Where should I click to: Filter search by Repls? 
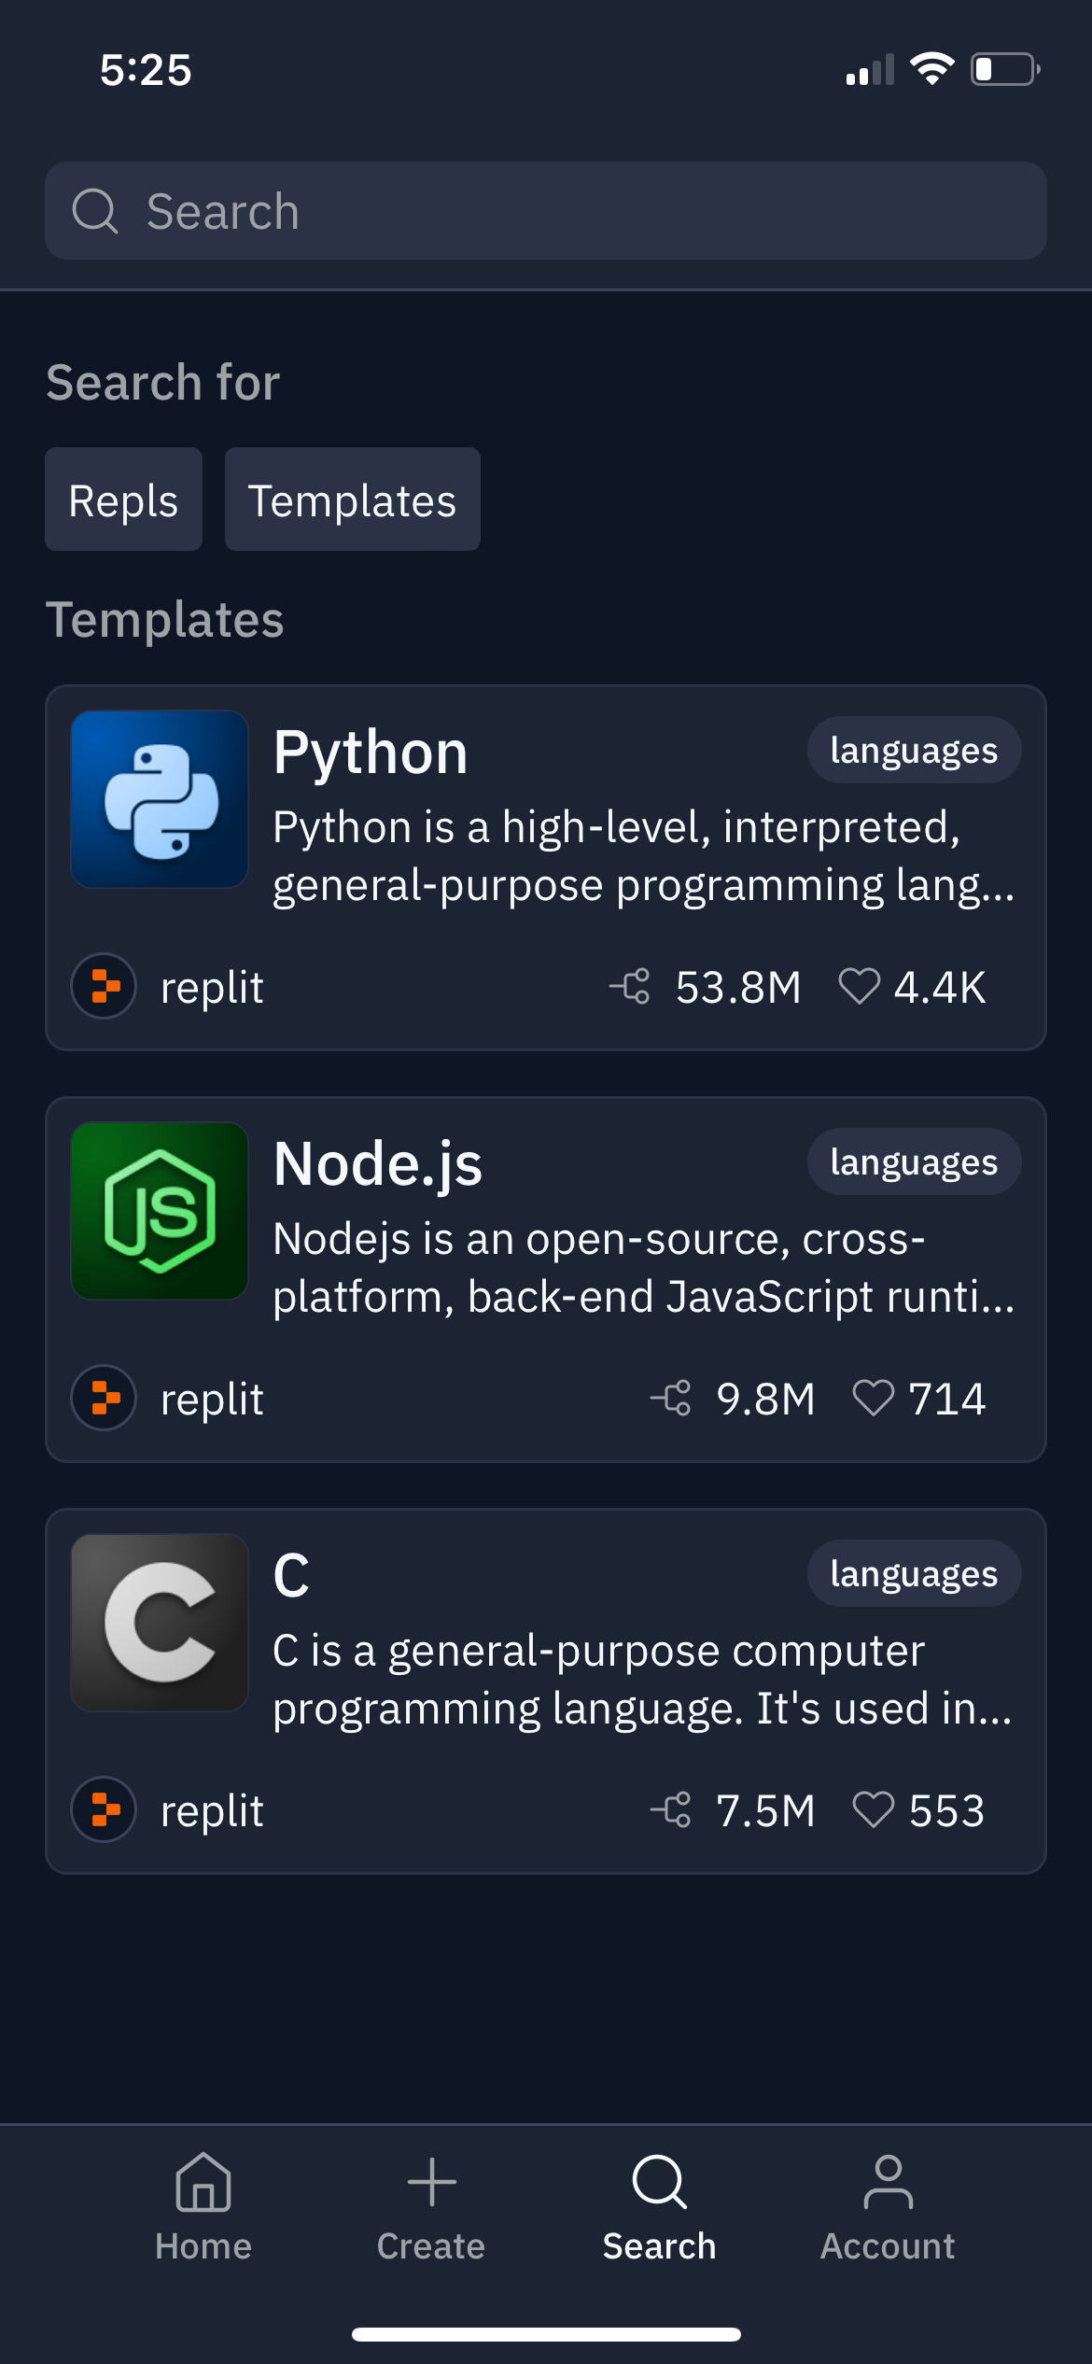(123, 500)
